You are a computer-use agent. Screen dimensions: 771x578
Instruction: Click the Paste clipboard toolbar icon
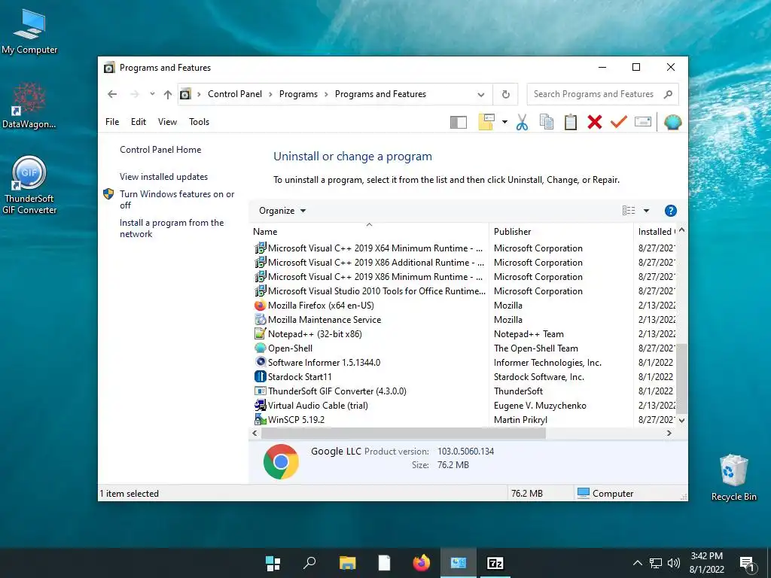[x=571, y=122]
